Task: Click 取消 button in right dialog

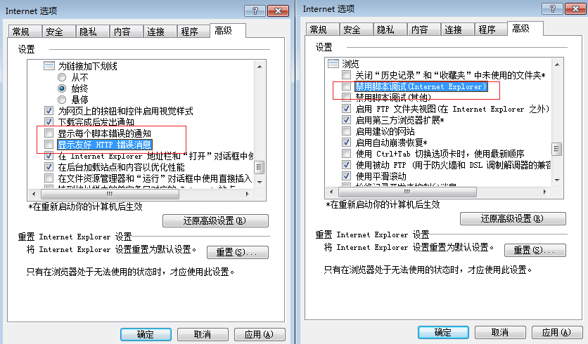Action: (500, 332)
